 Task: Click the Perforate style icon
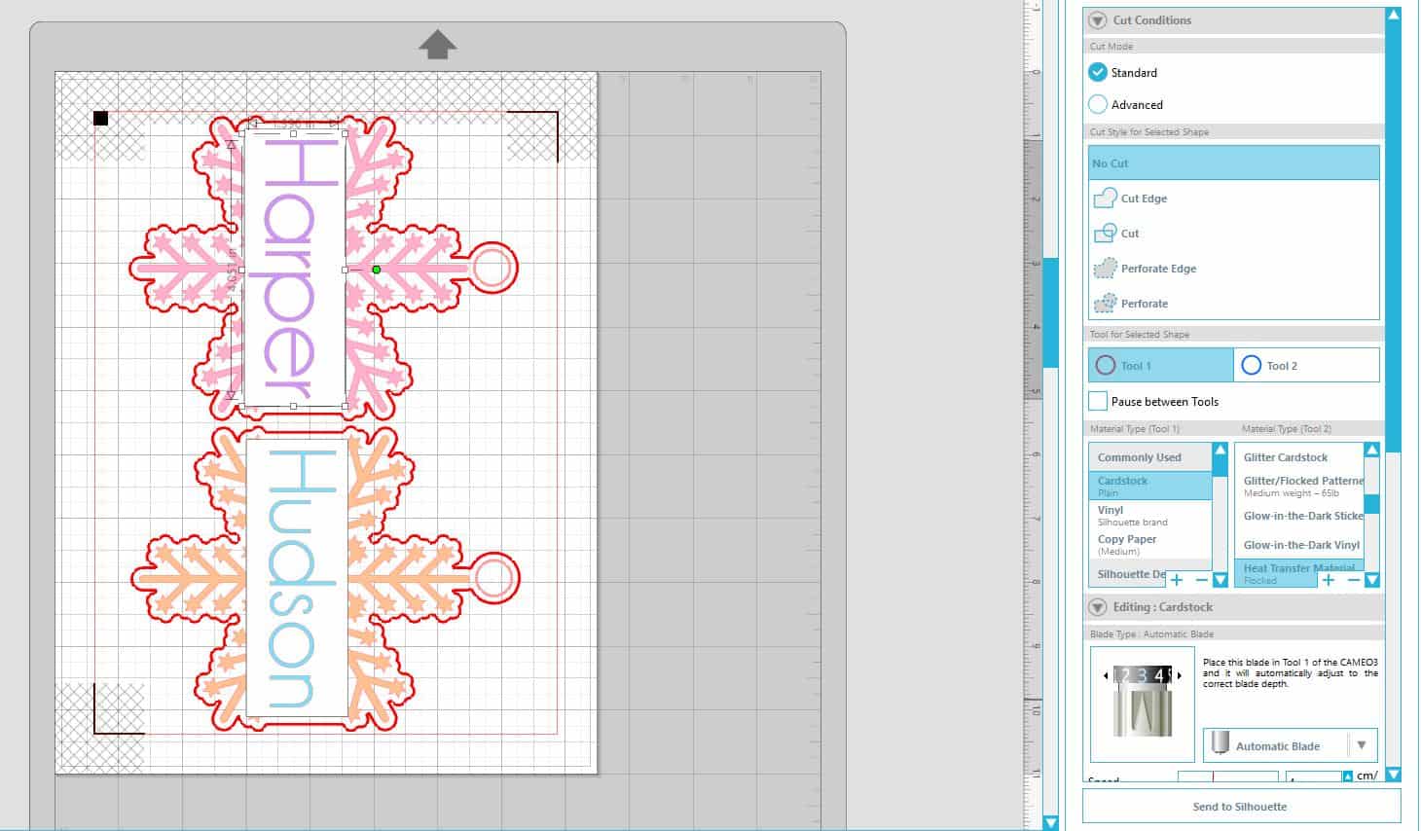coord(1105,303)
